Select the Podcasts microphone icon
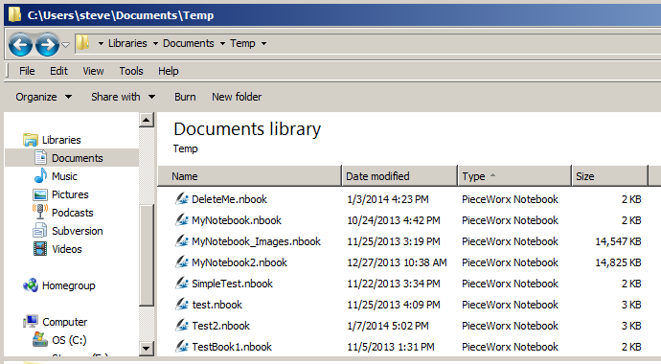661x364 pixels. (x=40, y=212)
